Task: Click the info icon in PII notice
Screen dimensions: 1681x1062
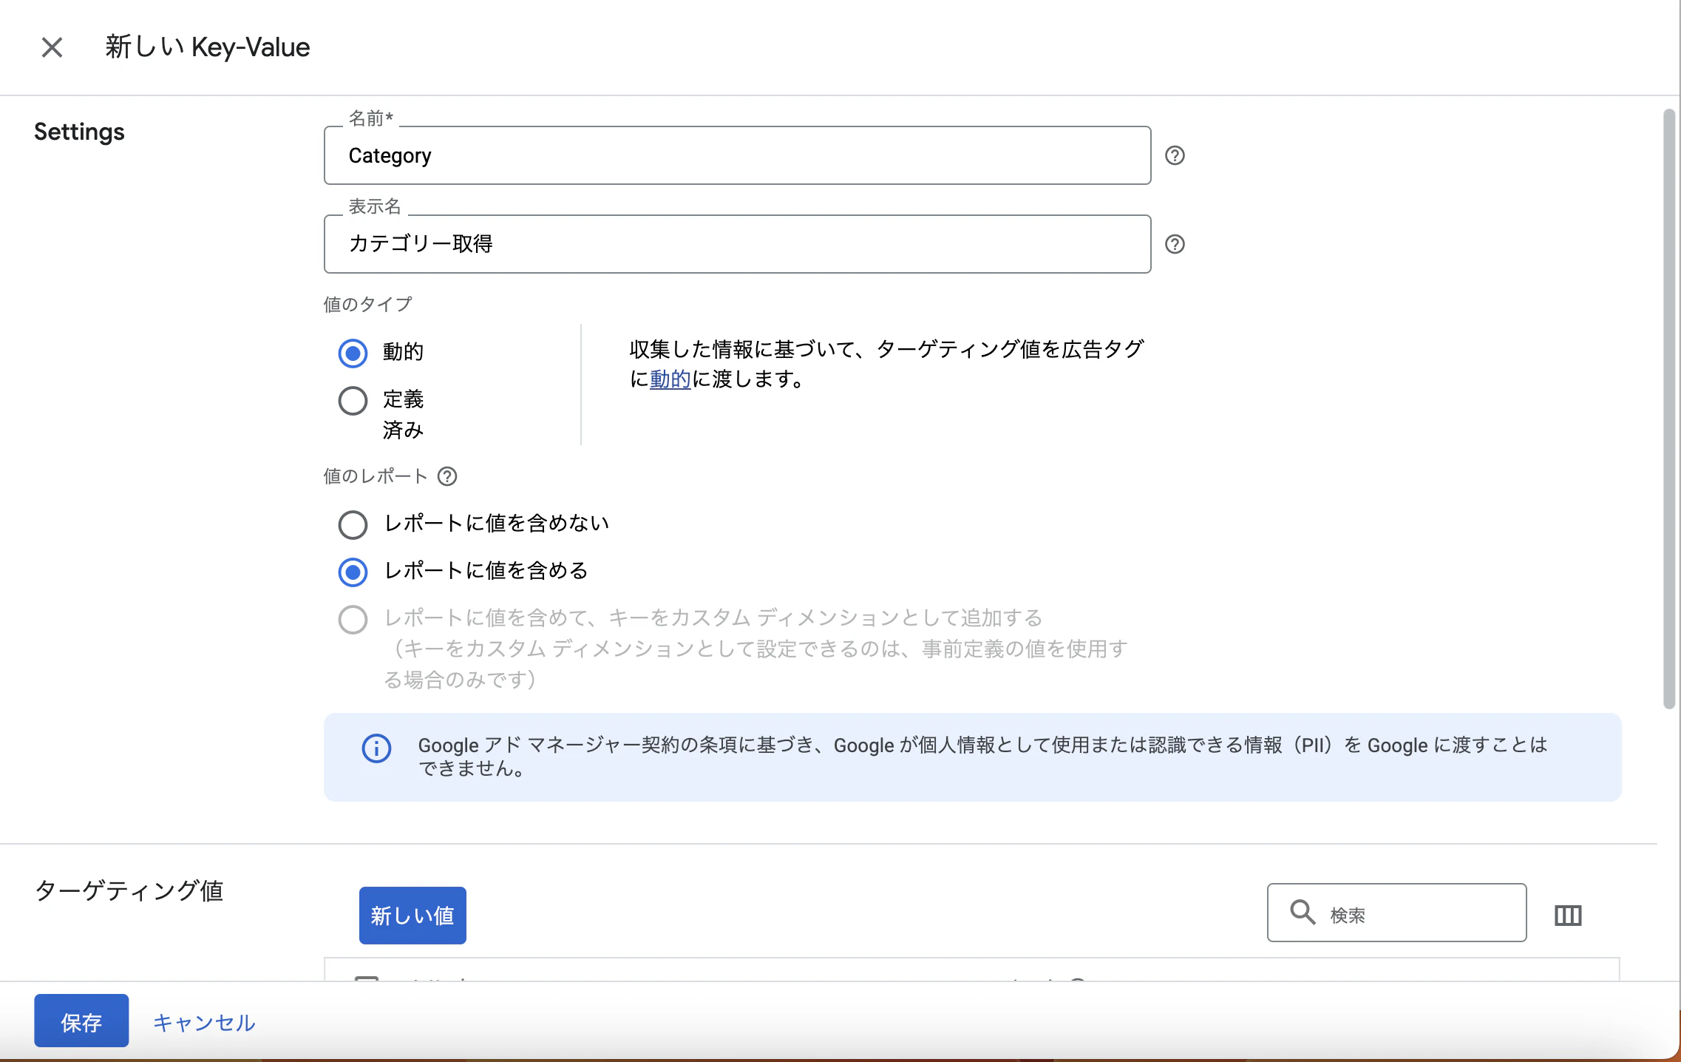Action: [376, 748]
